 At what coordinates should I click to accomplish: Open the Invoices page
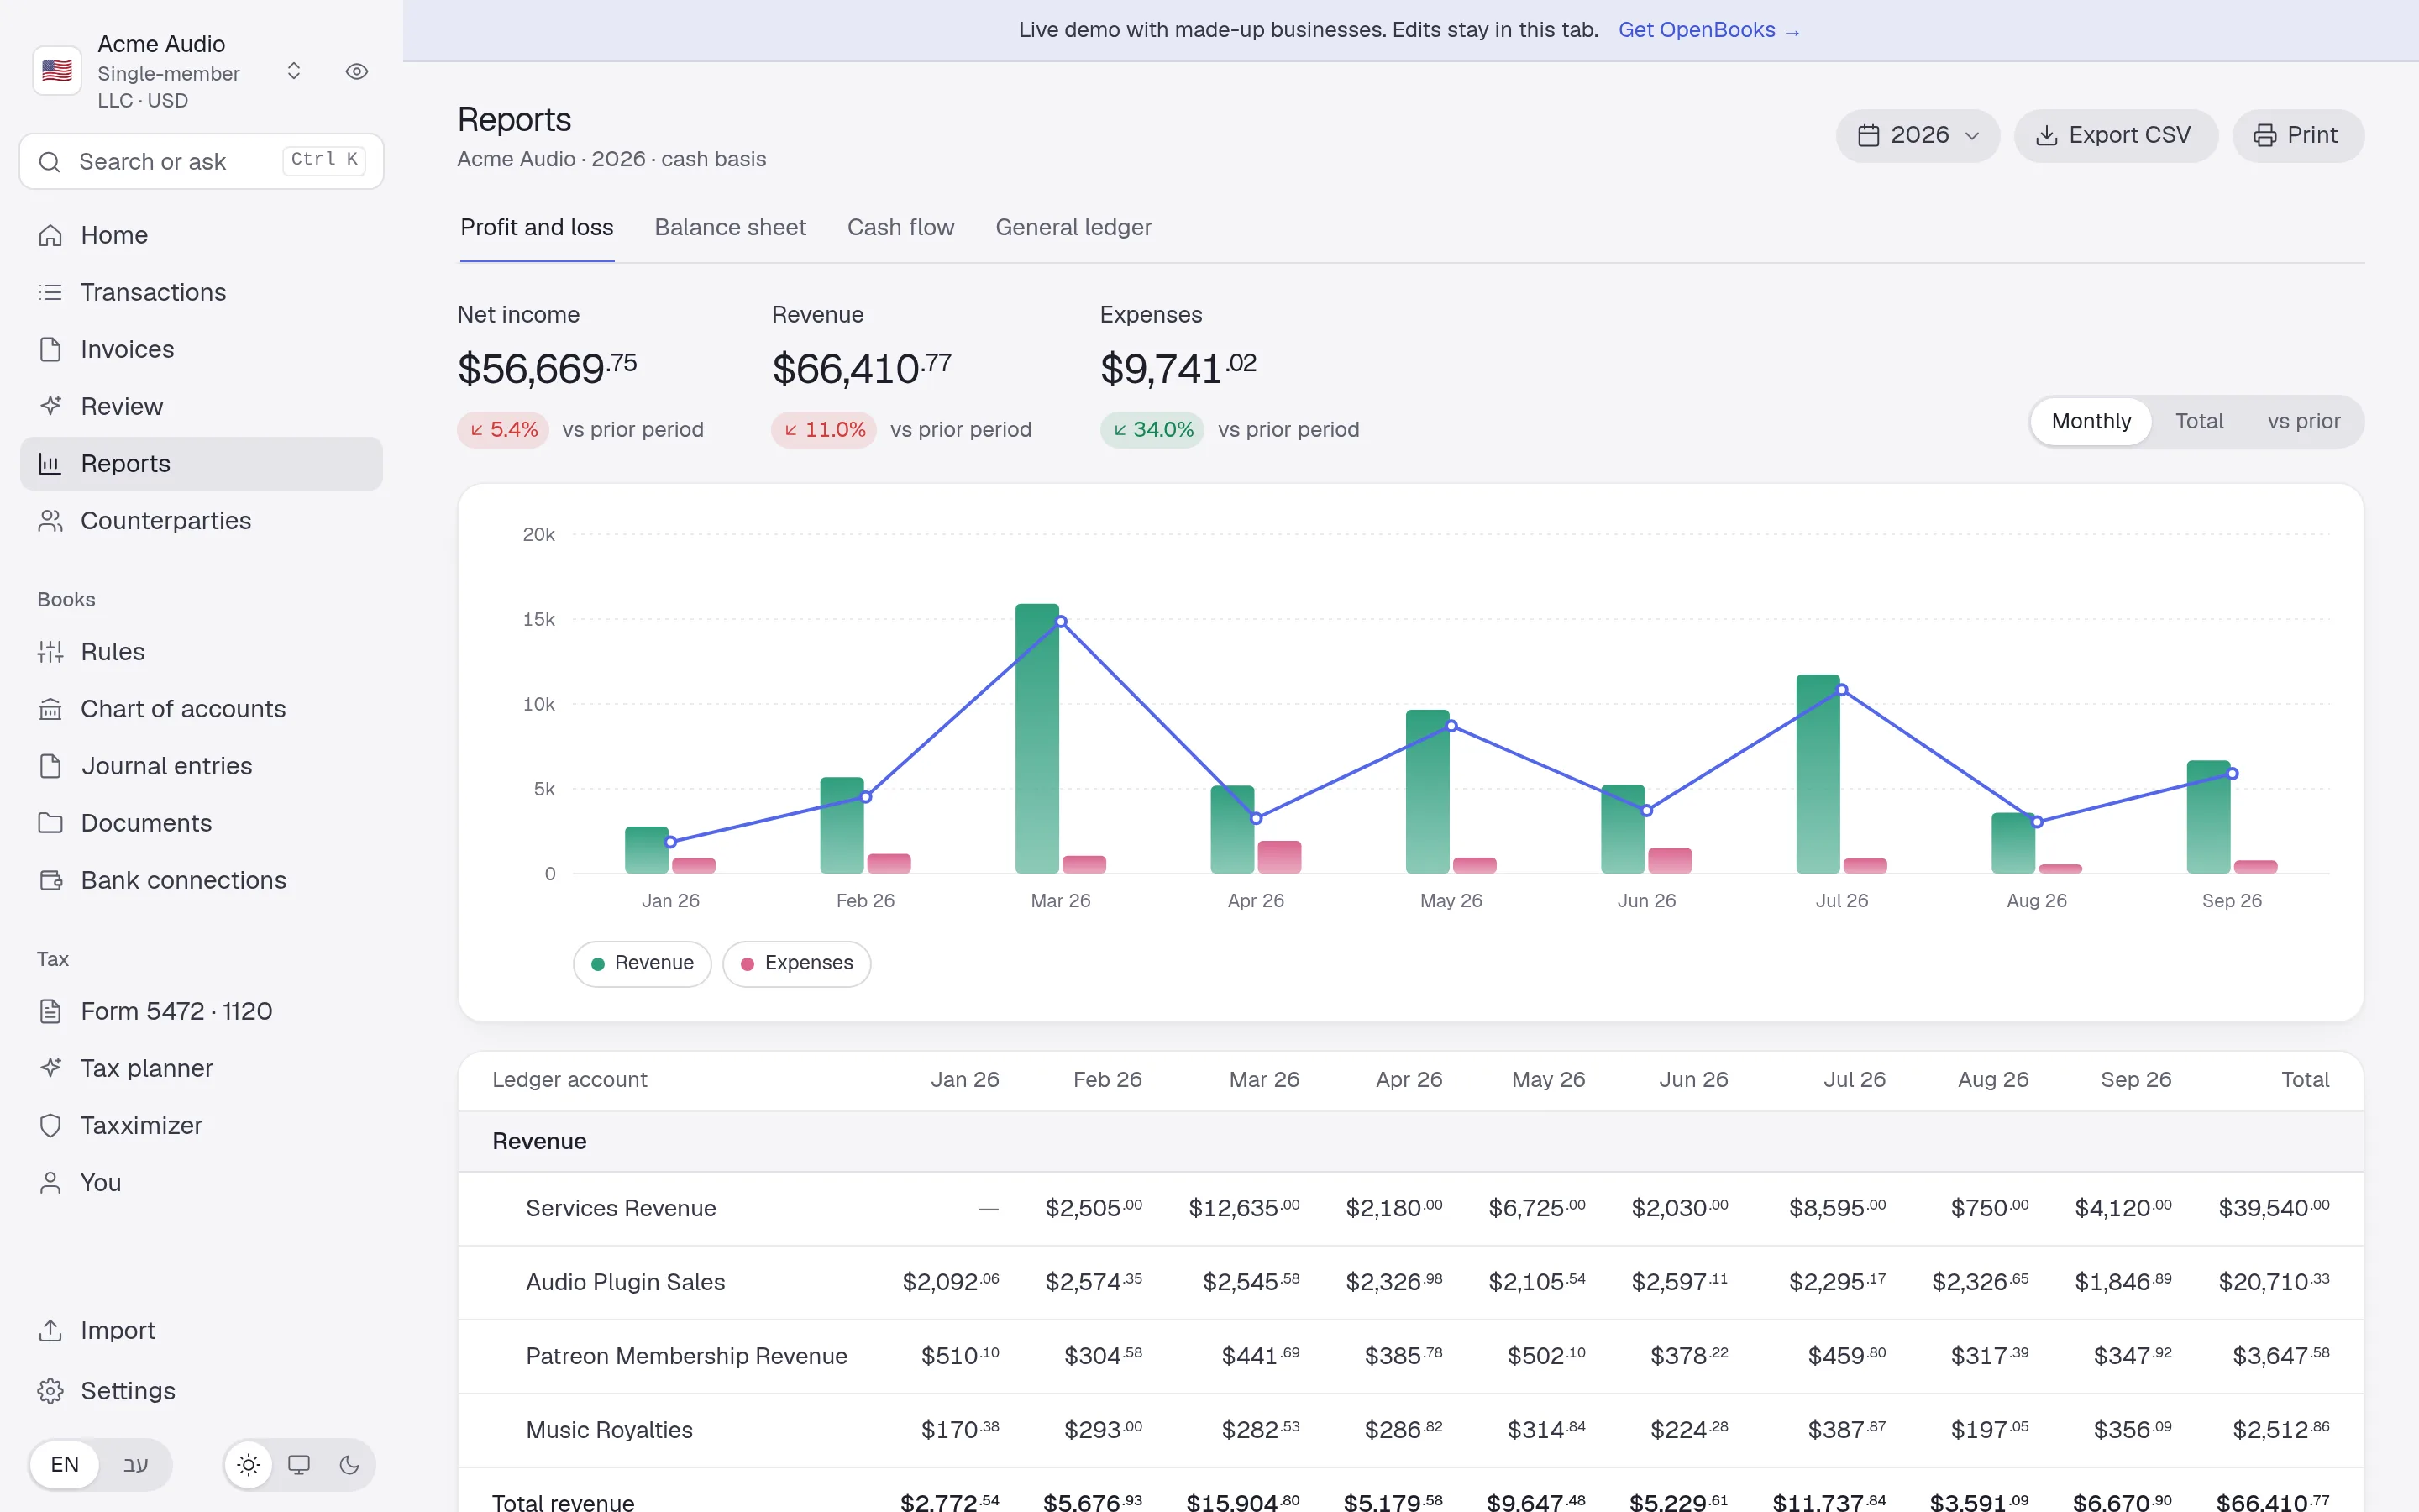pos(201,349)
